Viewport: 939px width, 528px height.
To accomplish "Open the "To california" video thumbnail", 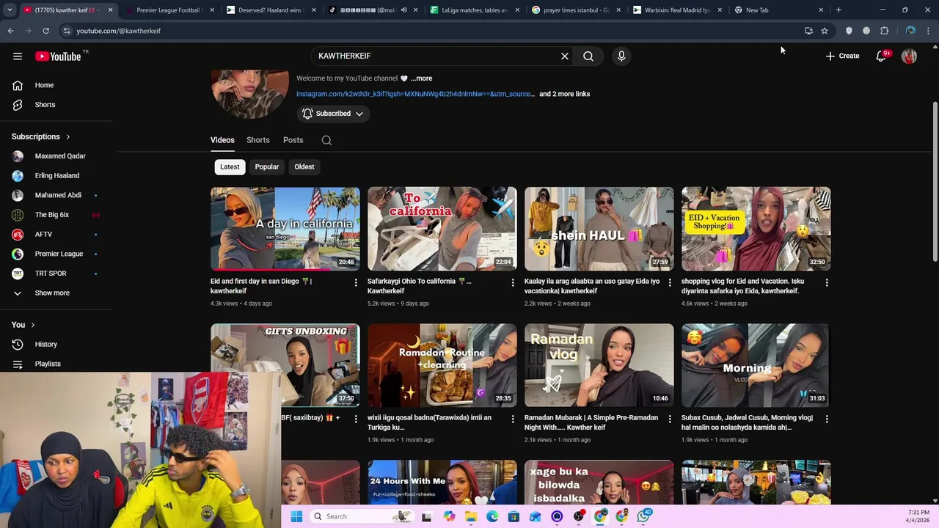I will pos(442,229).
